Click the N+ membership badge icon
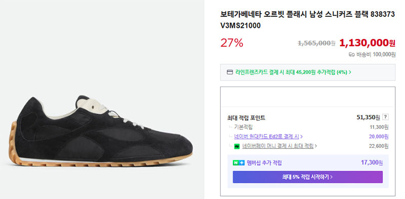 coord(238,163)
